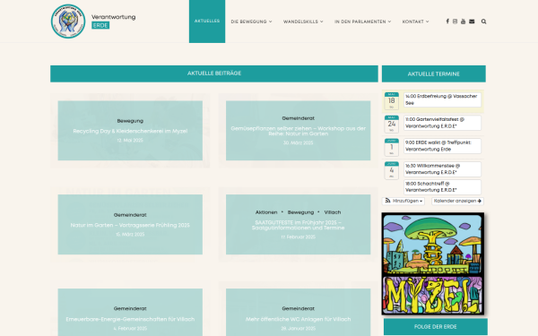Open event 9:00 ERDE wallt

(x=442, y=146)
